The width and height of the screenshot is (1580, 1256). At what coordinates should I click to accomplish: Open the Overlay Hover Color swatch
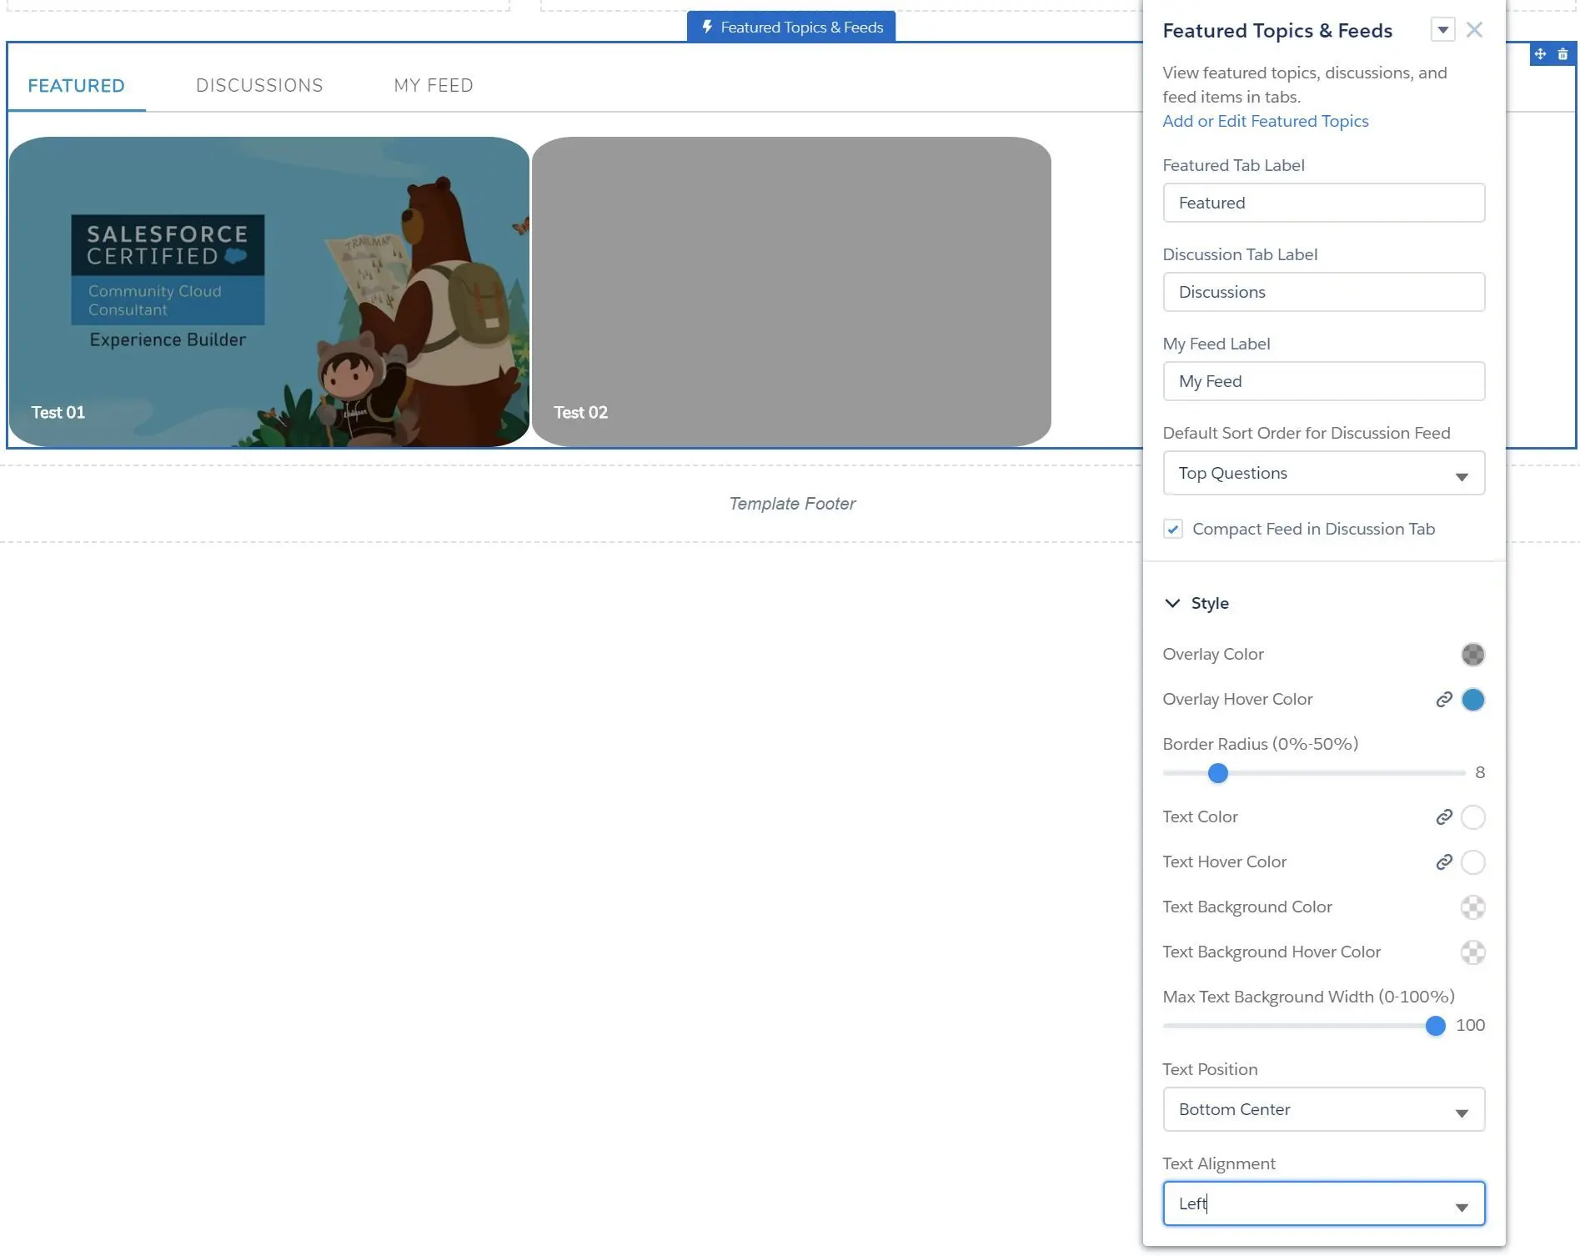pyautogui.click(x=1472, y=700)
